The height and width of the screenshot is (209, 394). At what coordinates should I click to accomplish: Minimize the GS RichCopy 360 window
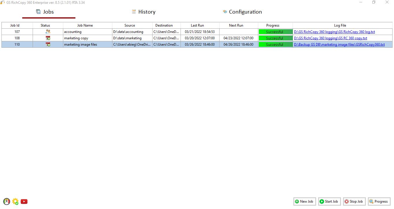361,2
